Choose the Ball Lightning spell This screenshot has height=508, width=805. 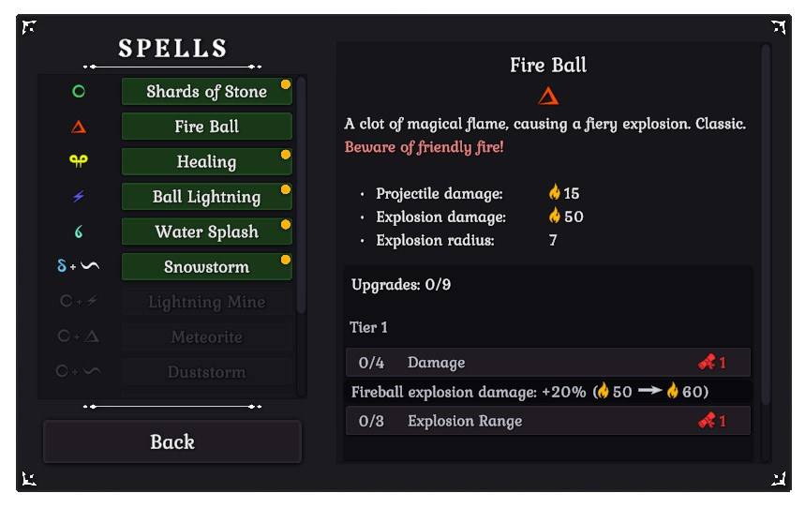coord(206,197)
